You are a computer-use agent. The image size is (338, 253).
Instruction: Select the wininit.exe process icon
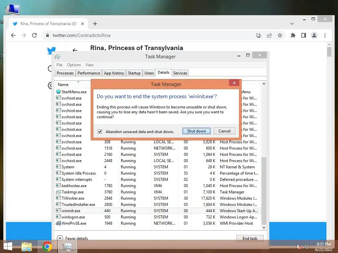click(58, 211)
